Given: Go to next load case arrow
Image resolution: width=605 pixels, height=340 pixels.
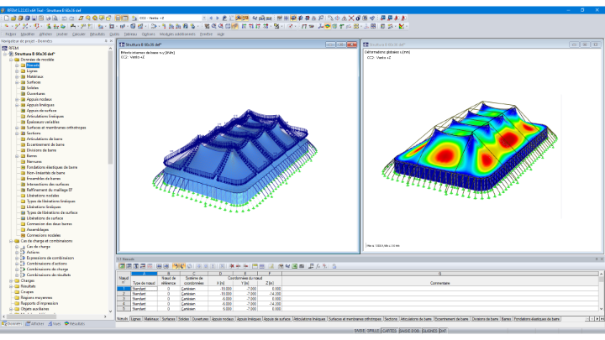Looking at the screenshot, I should [218, 18].
